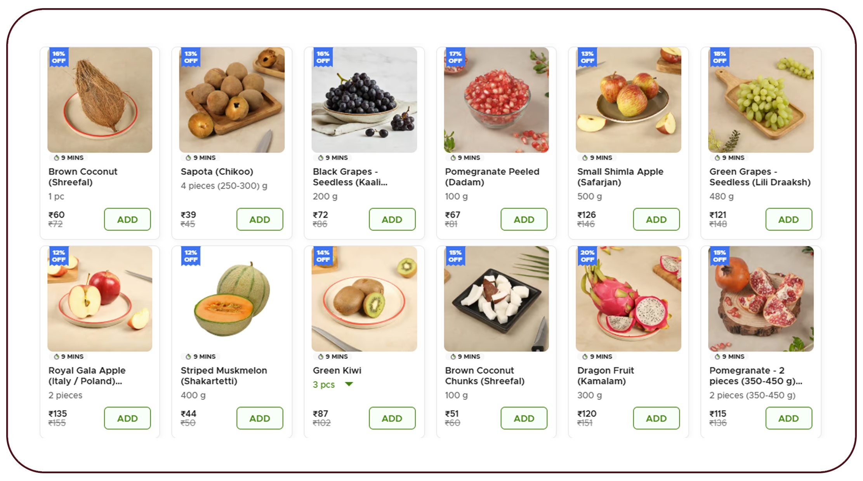Screen dimensions: 863x481
Task: Click the 13% OFF badge on Sapota (Chikoo)
Action: tap(190, 57)
